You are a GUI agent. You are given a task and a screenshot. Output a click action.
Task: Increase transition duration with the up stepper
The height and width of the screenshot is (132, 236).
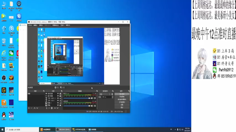(x=112, y=97)
